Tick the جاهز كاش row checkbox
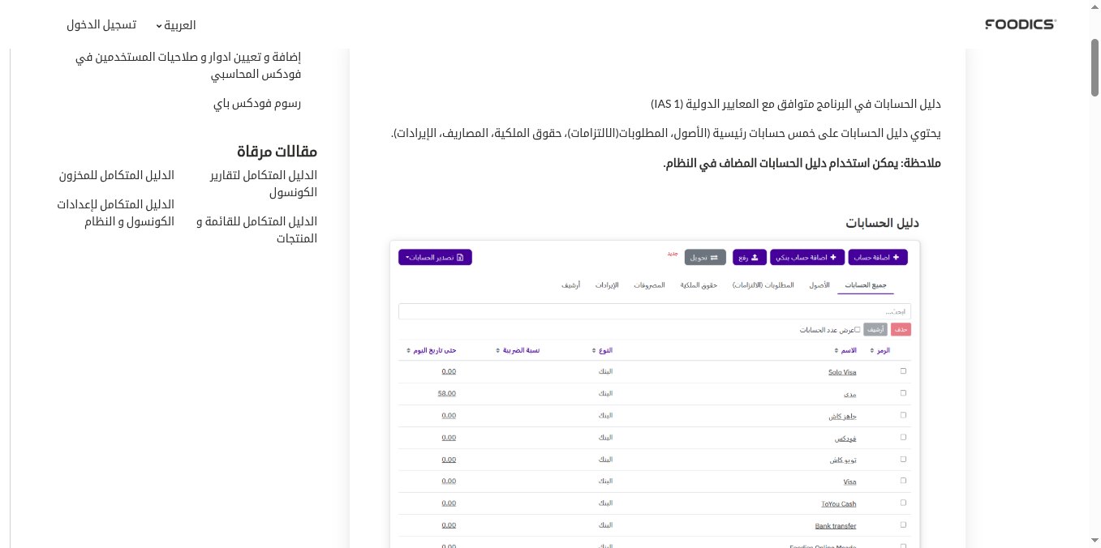 click(903, 415)
